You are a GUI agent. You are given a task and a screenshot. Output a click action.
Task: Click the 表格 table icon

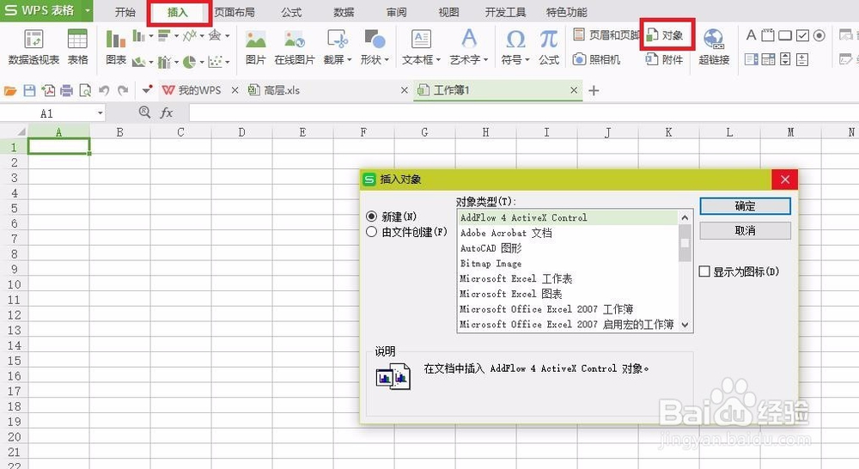77,40
